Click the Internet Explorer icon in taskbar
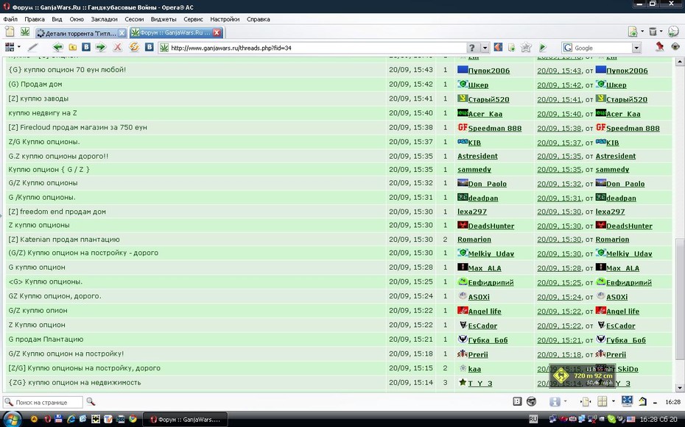The width and height of the screenshot is (685, 427). click(x=70, y=419)
